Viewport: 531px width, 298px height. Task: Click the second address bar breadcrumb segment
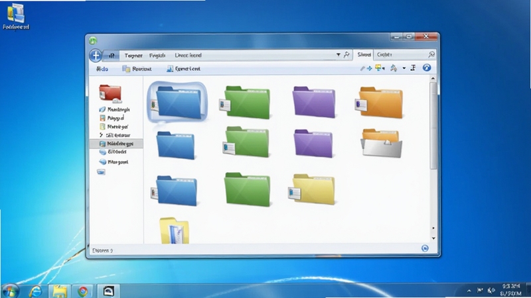click(133, 56)
